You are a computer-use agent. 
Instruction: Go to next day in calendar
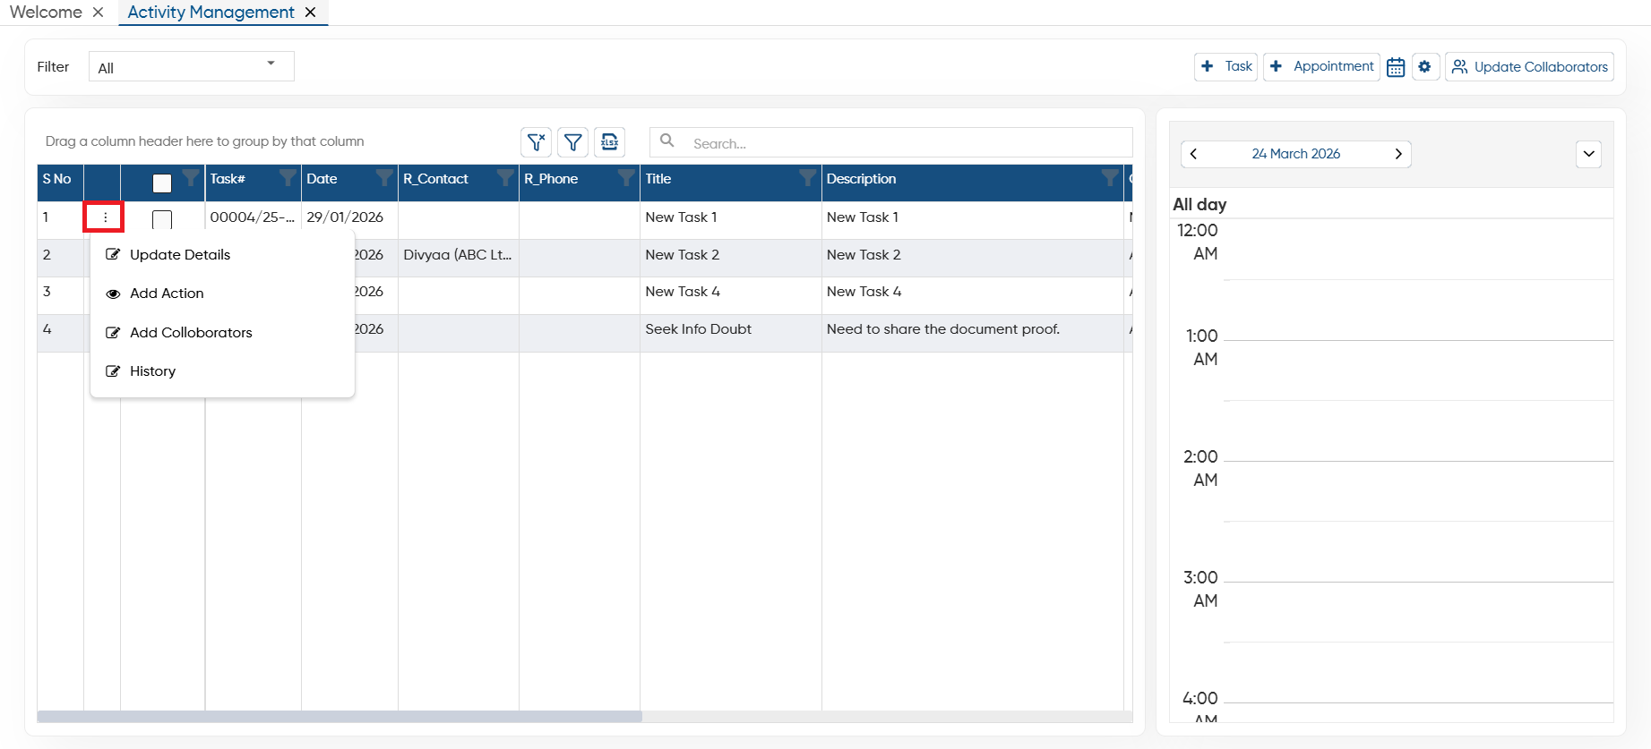click(1398, 154)
